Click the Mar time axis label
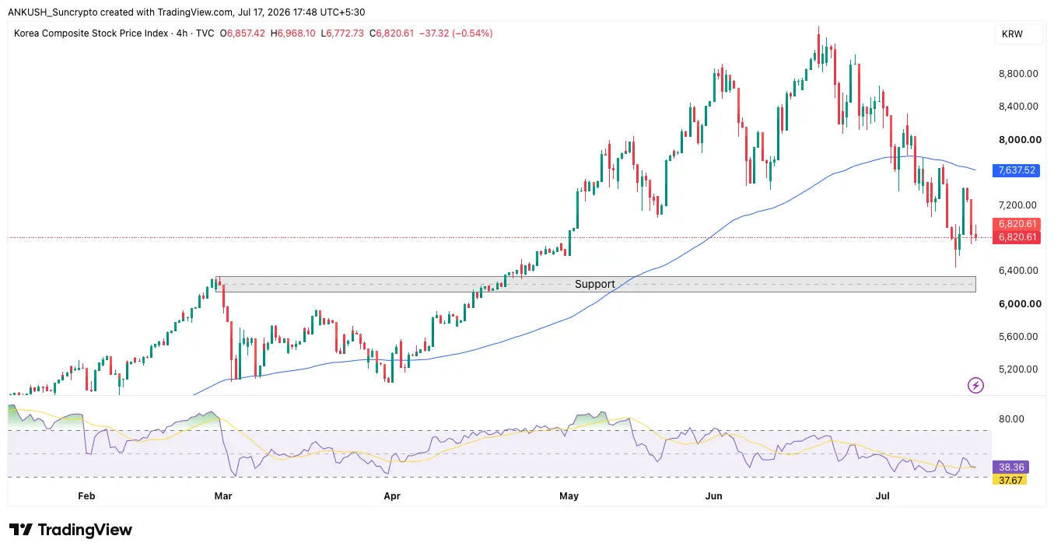Screen dimensions: 1054x553 [x=223, y=495]
